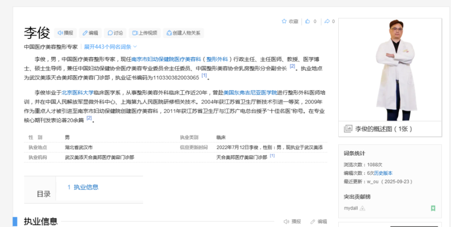Viewport: 451px width, 227px height.
Task: Click 播报 in the 执业信息 section header
Action: pyautogui.click(x=292, y=221)
